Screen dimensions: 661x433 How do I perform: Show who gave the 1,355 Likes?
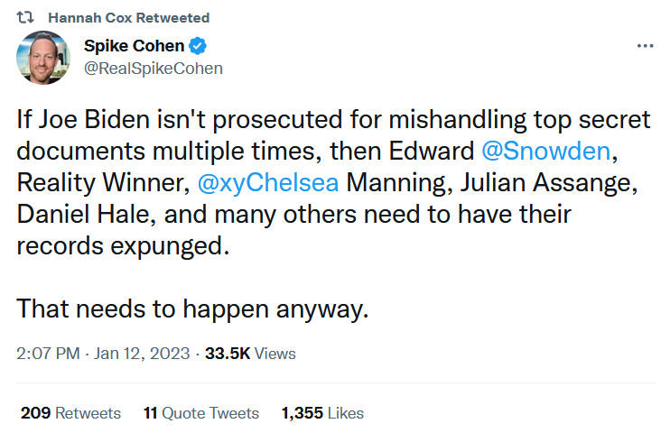click(322, 413)
